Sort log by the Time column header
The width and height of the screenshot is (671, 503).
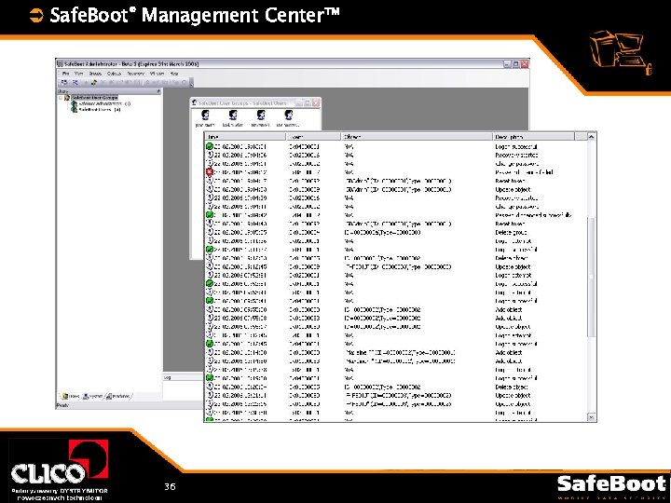[246, 137]
